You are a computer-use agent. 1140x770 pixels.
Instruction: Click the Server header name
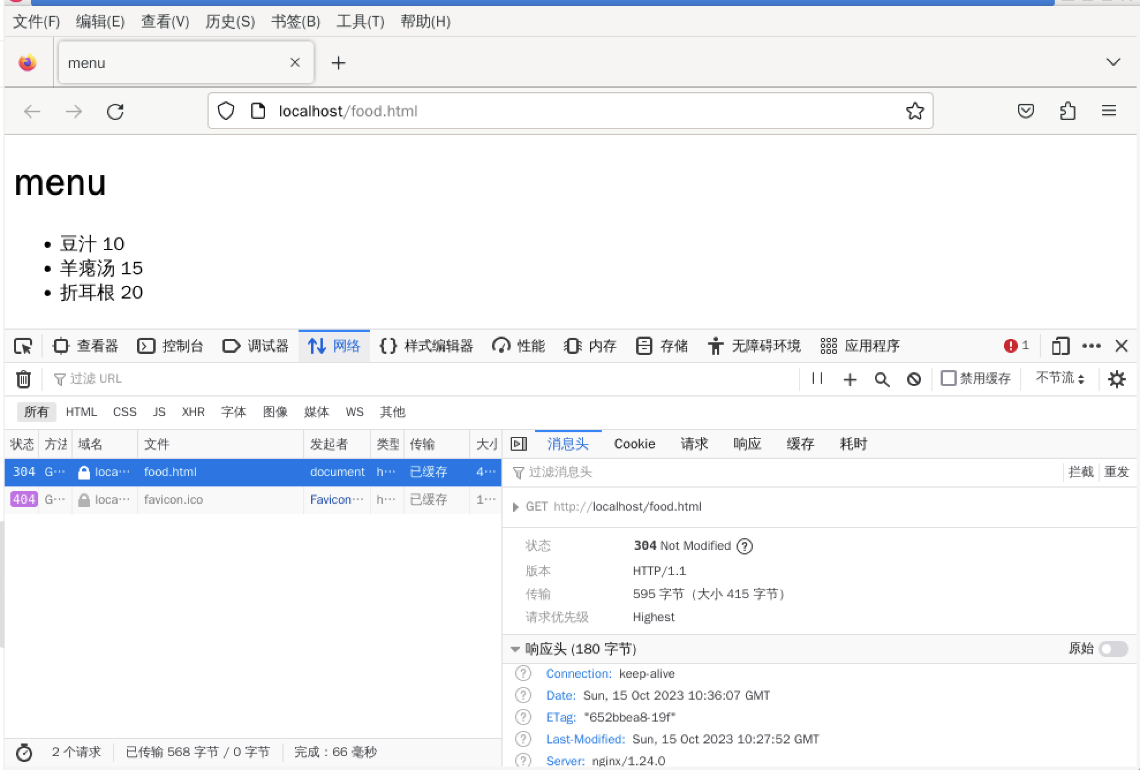pos(565,761)
